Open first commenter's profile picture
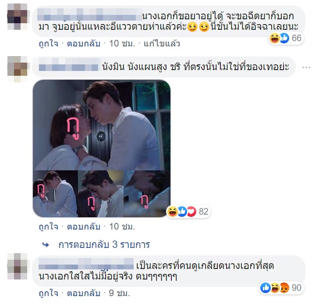 tap(17, 17)
